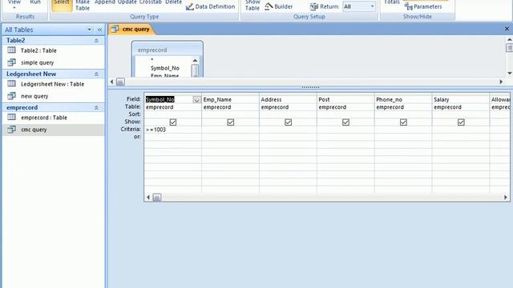Select Symbol_No in emprecord field list
513x288 pixels.
coord(165,68)
